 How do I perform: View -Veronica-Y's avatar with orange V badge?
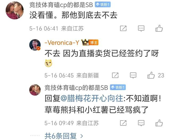(x=35, y=45)
